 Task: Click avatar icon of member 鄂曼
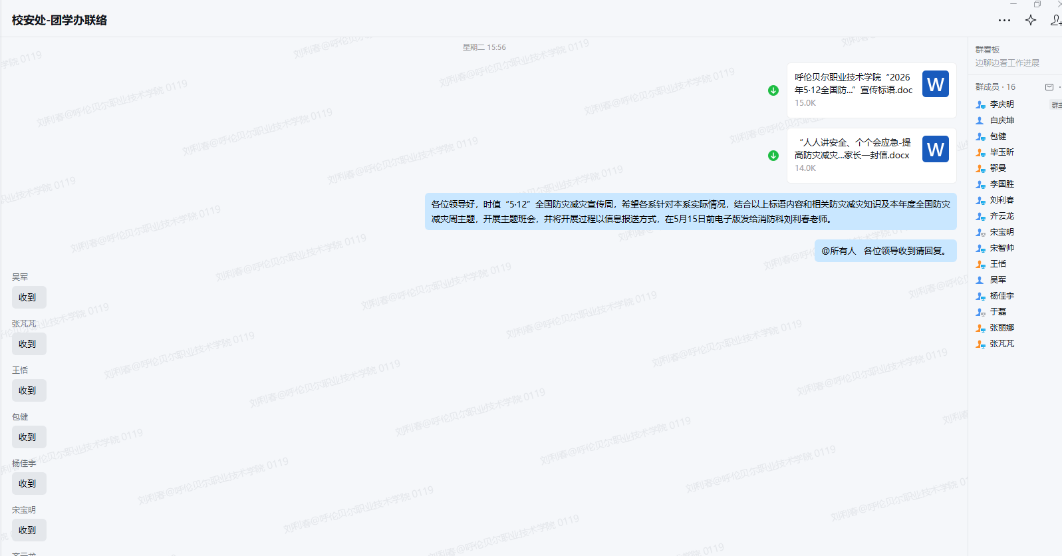(x=980, y=168)
